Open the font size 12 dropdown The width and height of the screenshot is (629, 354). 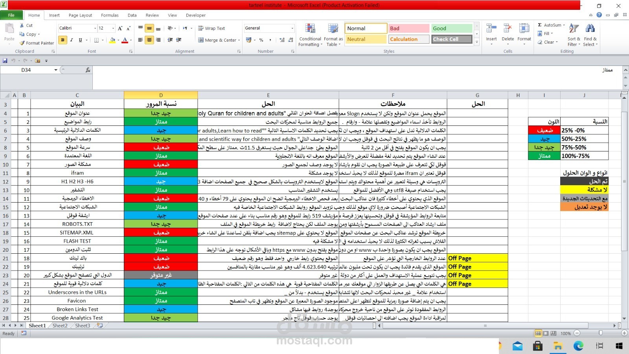113,28
